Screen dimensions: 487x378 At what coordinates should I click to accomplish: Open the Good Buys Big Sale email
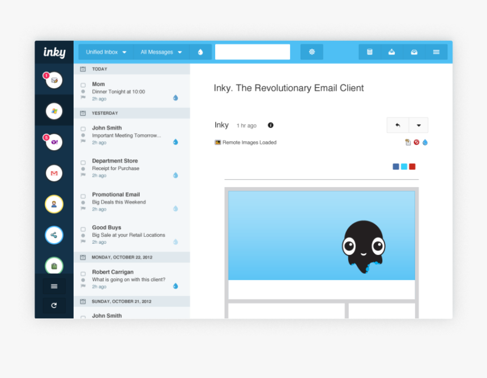132,235
